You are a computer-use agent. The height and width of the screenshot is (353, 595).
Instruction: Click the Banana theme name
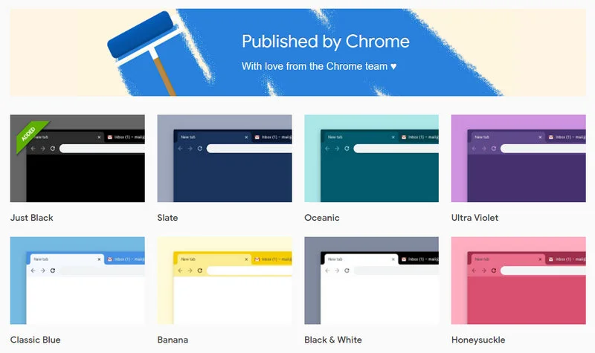click(173, 340)
